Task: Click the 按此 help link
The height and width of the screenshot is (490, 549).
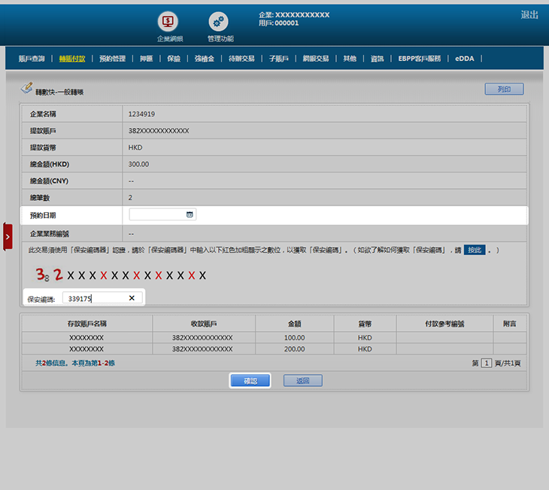Action: (x=473, y=250)
